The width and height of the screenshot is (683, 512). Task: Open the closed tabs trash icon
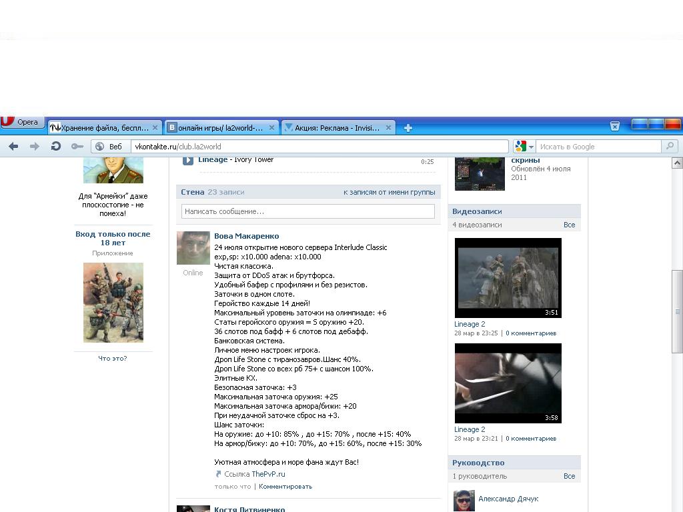pyautogui.click(x=614, y=126)
